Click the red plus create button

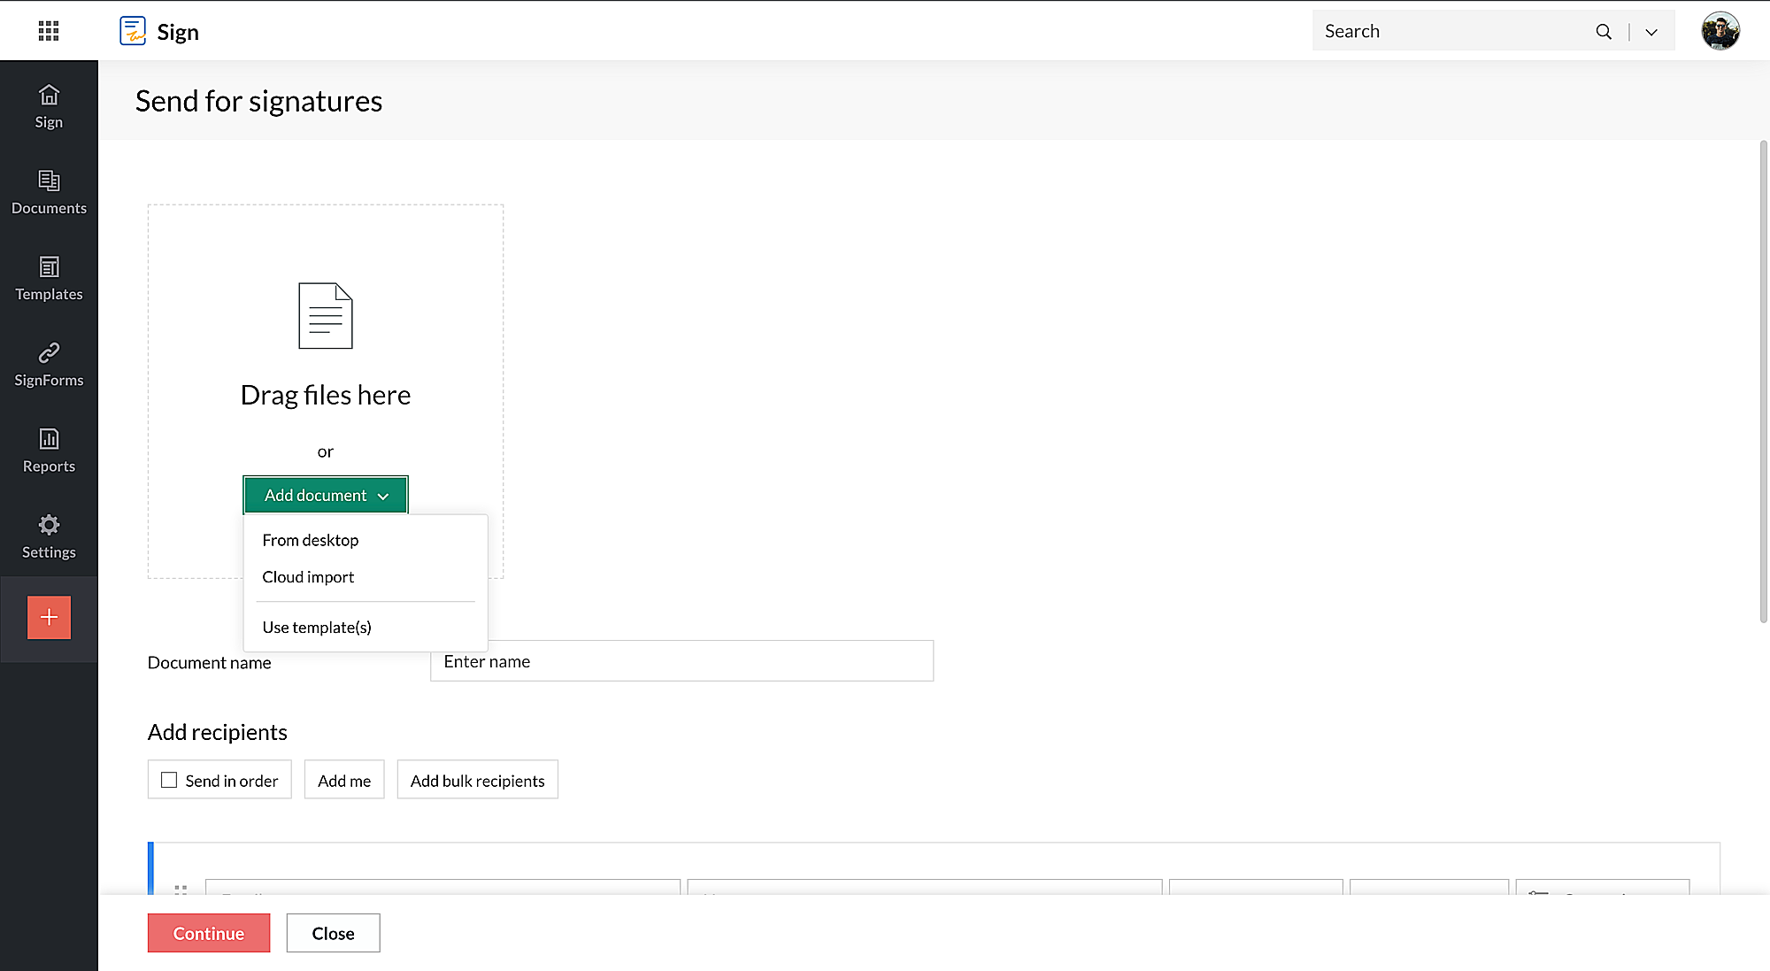pyautogui.click(x=49, y=617)
